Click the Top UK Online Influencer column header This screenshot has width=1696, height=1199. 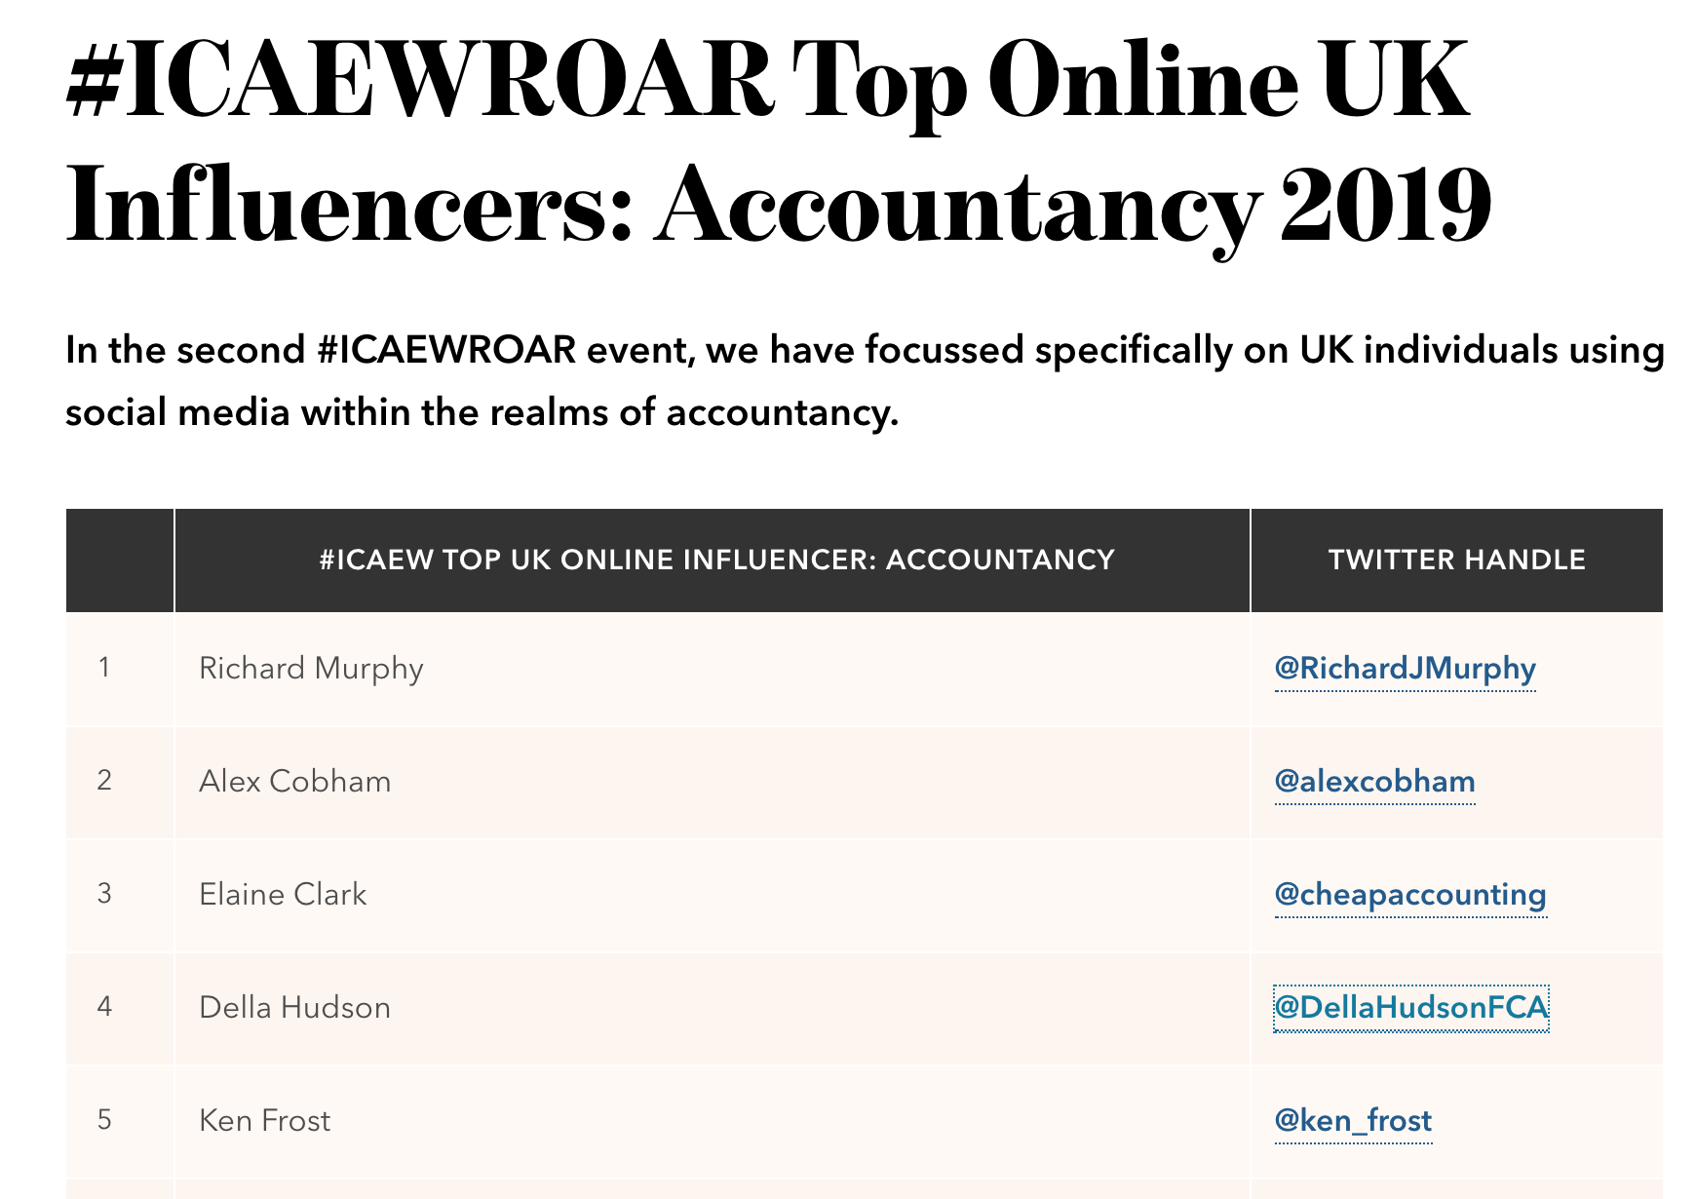(x=716, y=560)
